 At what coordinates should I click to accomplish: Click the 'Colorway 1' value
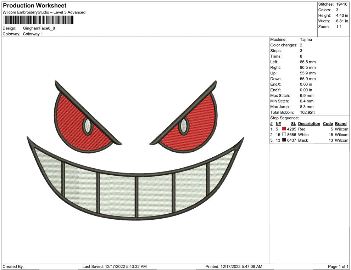tap(33, 34)
